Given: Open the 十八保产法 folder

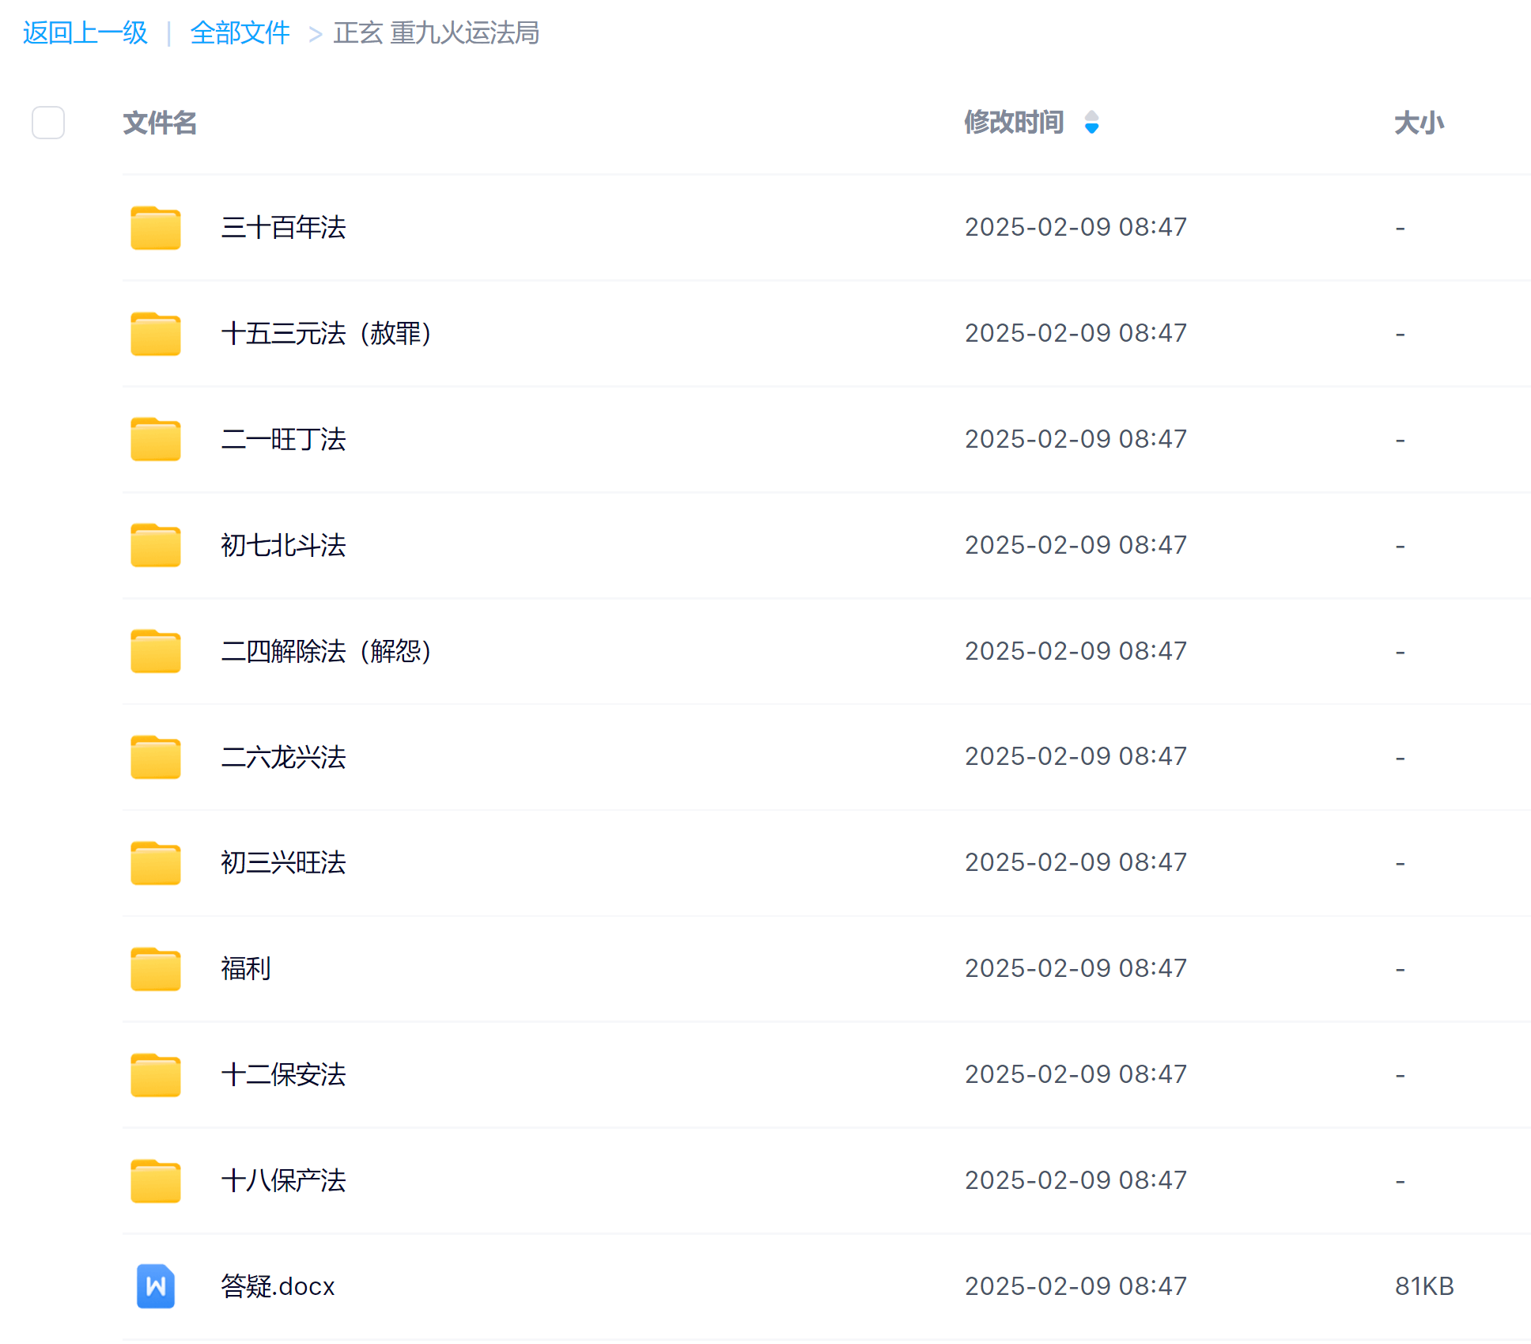Looking at the screenshot, I should click(x=283, y=1181).
